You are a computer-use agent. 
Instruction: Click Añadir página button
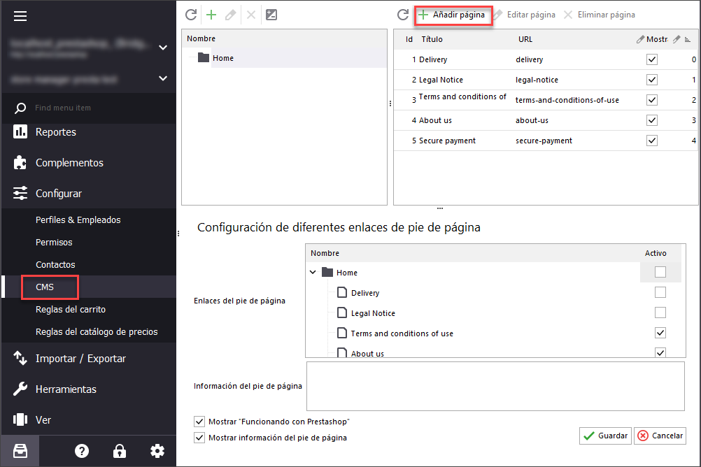pyautogui.click(x=453, y=15)
